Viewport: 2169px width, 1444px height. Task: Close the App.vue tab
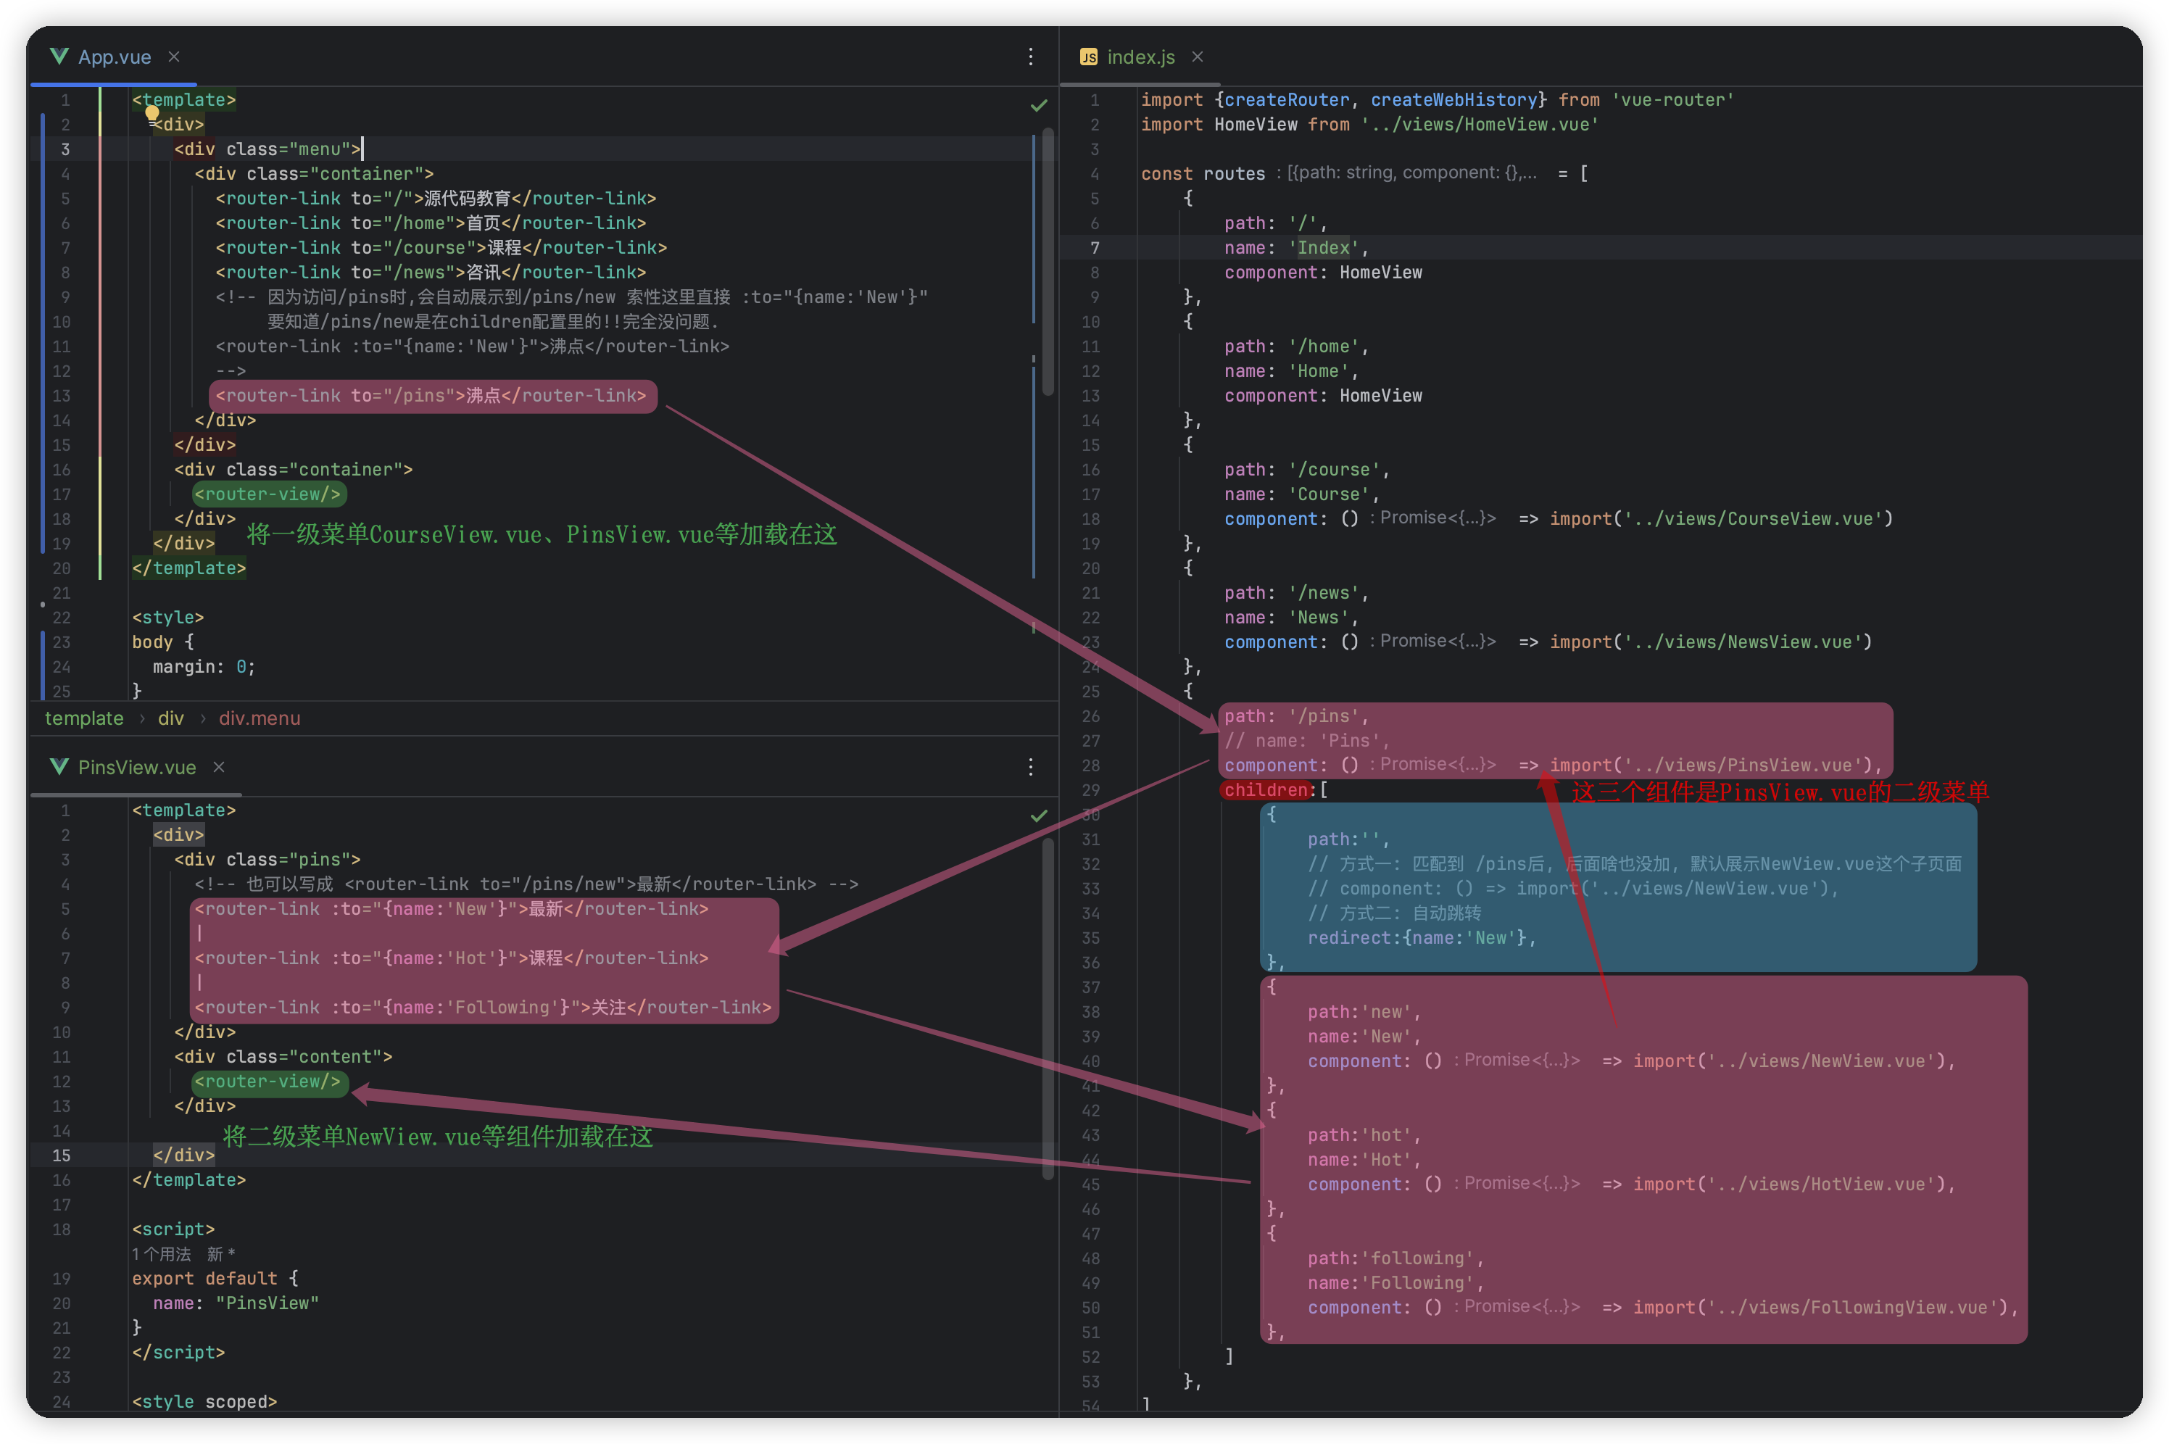[x=174, y=57]
